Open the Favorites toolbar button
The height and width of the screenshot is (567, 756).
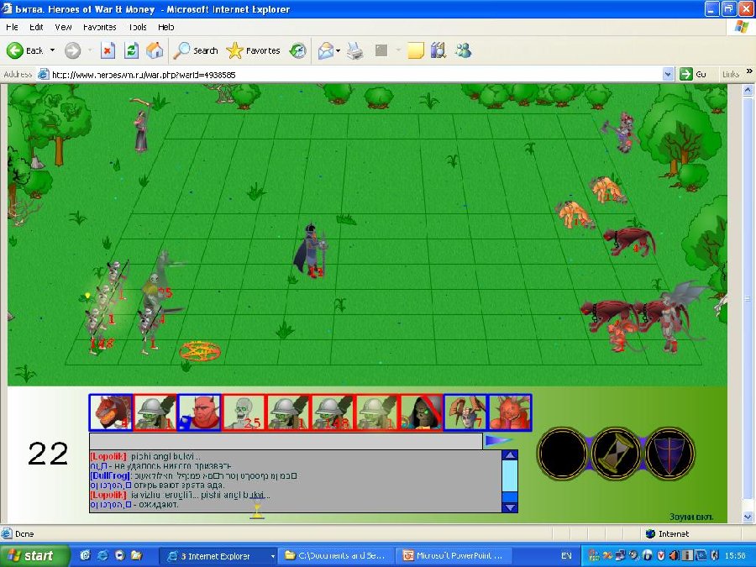[253, 50]
